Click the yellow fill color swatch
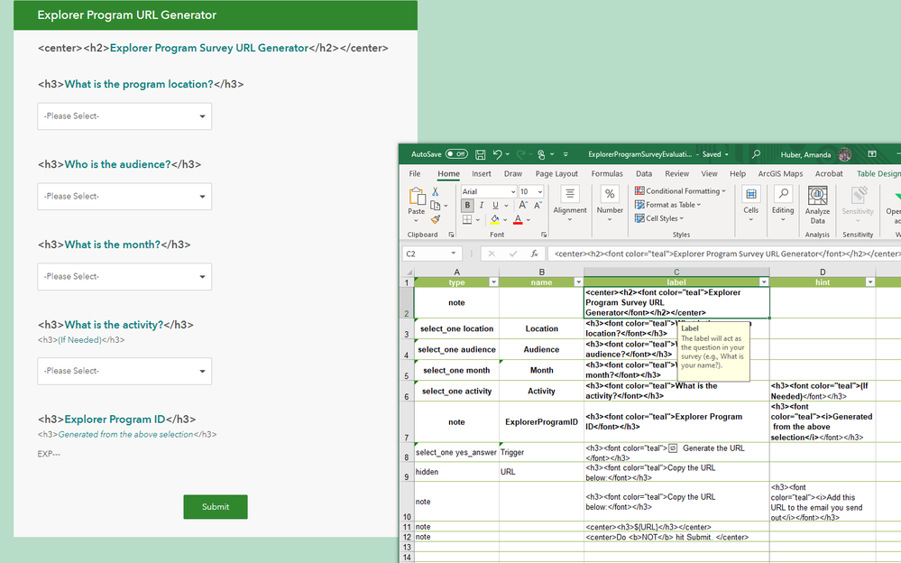Image resolution: width=901 pixels, height=563 pixels. (x=494, y=220)
